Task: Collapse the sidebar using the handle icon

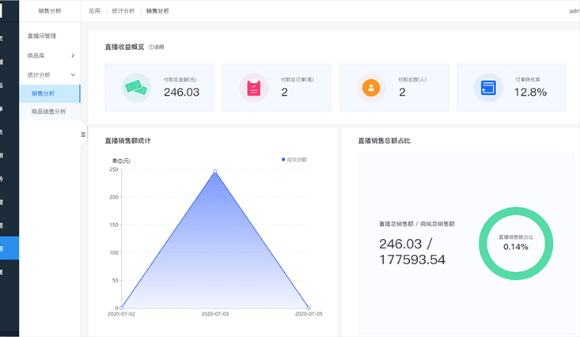Action: click(x=83, y=134)
